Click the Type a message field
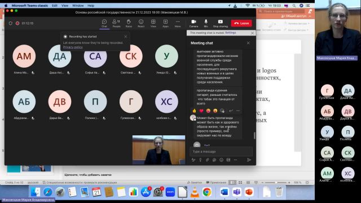Image resolution: width=361 pixels, height=203 pixels. 221,152
